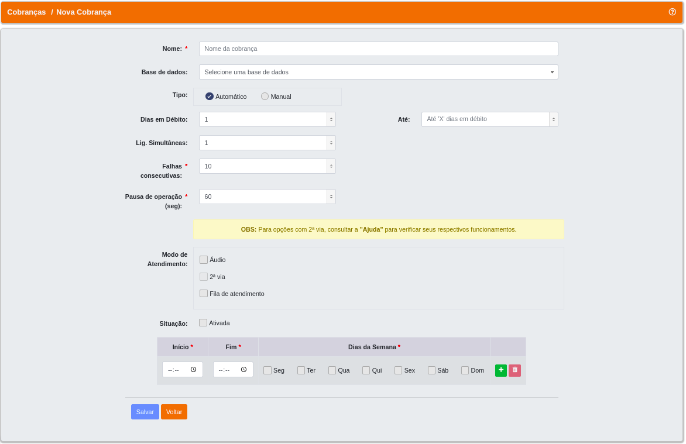Enable Fila de atendimento checkbox
This screenshot has height=444, width=686.
[x=204, y=294]
